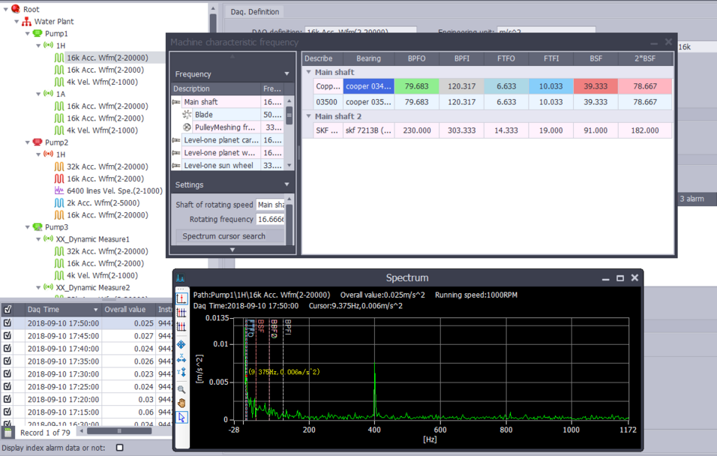Click the X-axis scaling icon in Spectrum toolbar

click(182, 359)
